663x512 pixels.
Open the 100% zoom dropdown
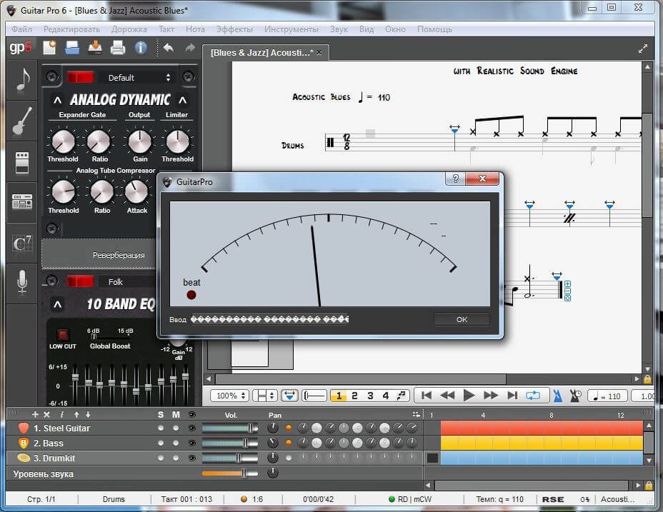coord(230,396)
